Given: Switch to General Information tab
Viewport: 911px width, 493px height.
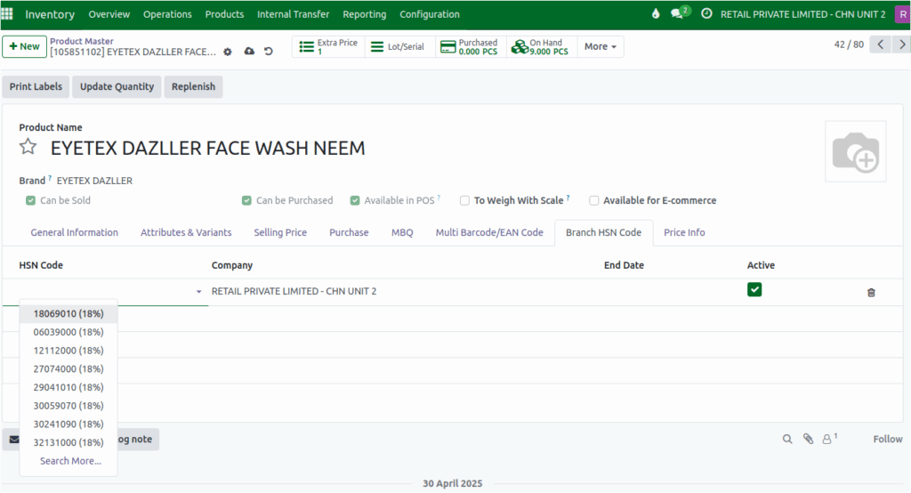Looking at the screenshot, I should (75, 232).
